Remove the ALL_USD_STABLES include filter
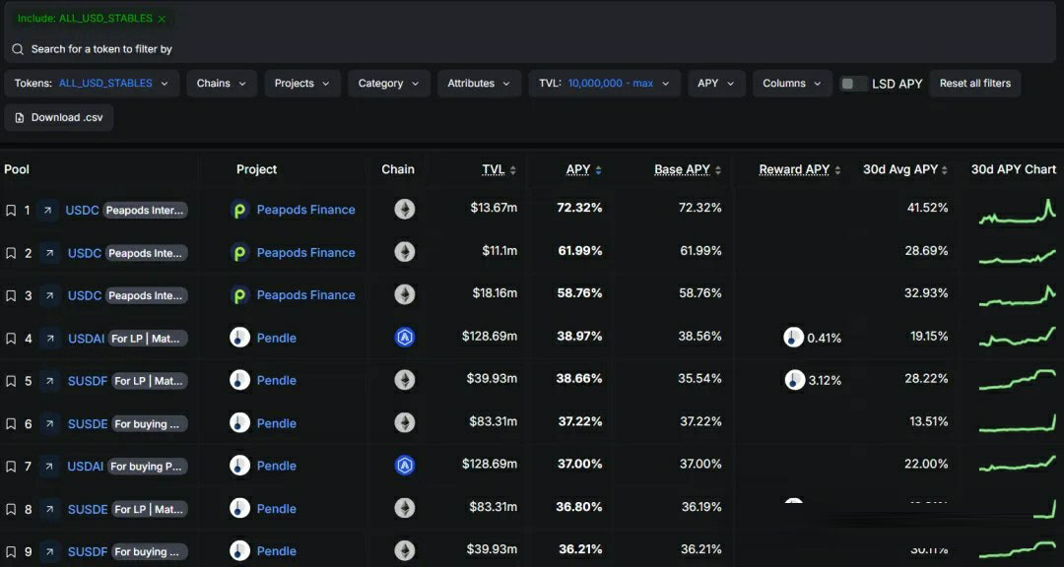Image resolution: width=1064 pixels, height=567 pixels. pyautogui.click(x=162, y=19)
